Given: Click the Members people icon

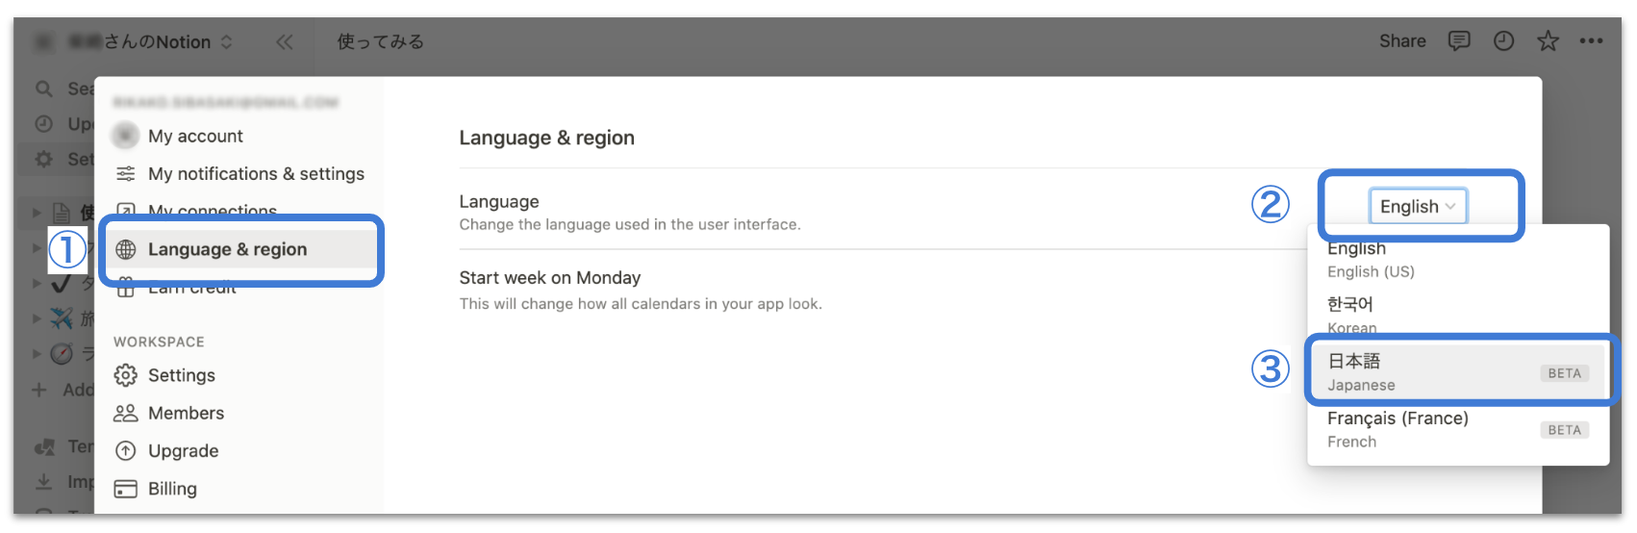Looking at the screenshot, I should point(126,413).
